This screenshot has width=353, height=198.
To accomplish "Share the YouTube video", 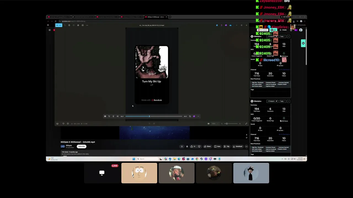I will click(207, 146).
